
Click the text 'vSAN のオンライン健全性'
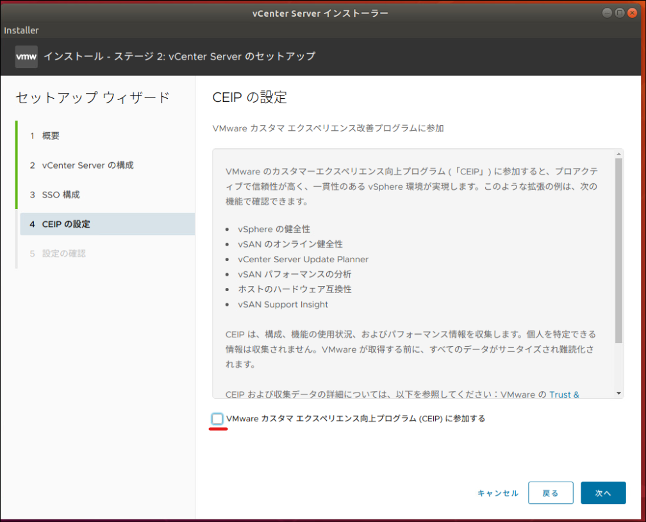(x=290, y=244)
